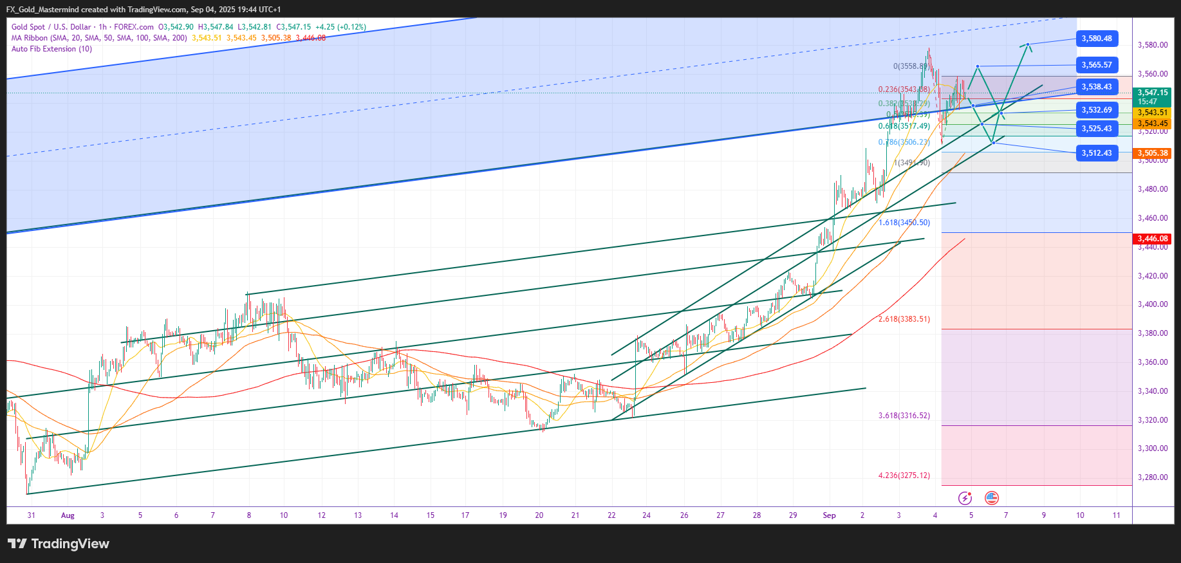Click the 3,543.51 yellow SMA price tag
1181x563 pixels.
click(x=1152, y=113)
